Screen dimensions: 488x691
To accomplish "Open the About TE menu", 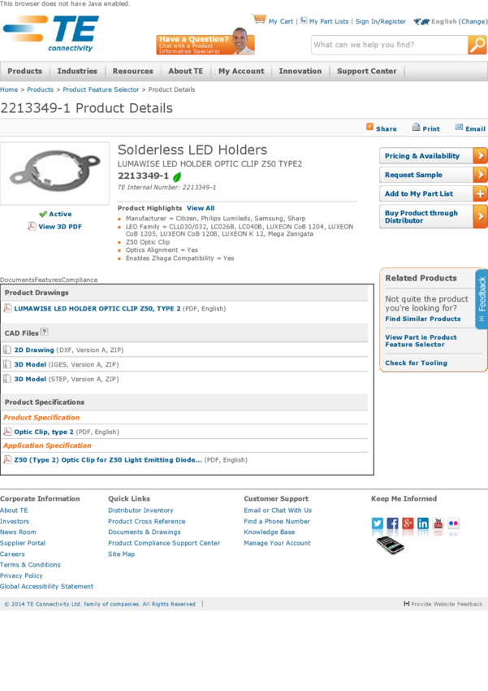I will pos(186,71).
